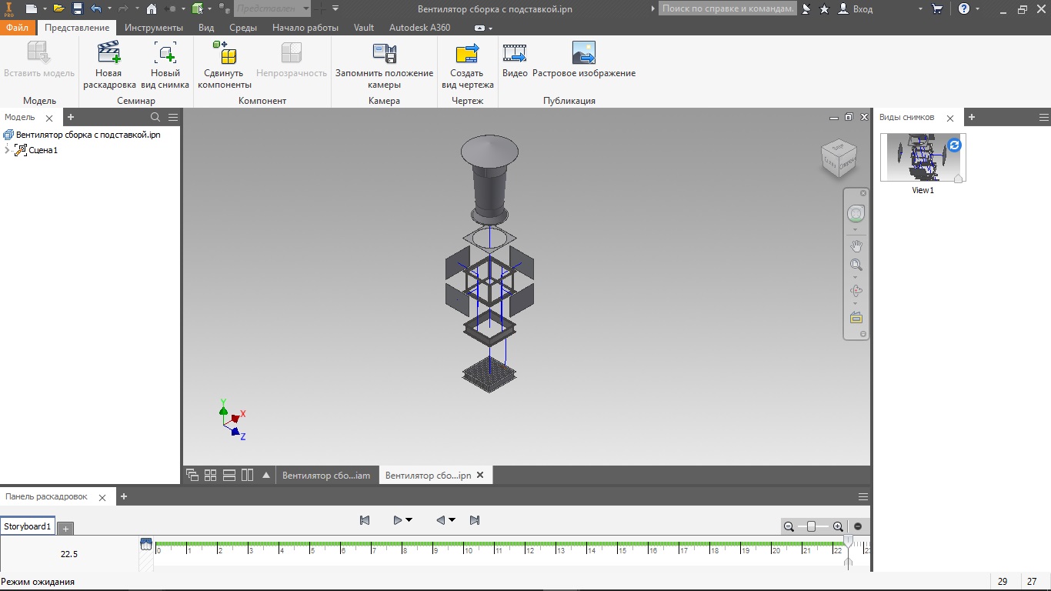Open the Файл menu

[17, 28]
